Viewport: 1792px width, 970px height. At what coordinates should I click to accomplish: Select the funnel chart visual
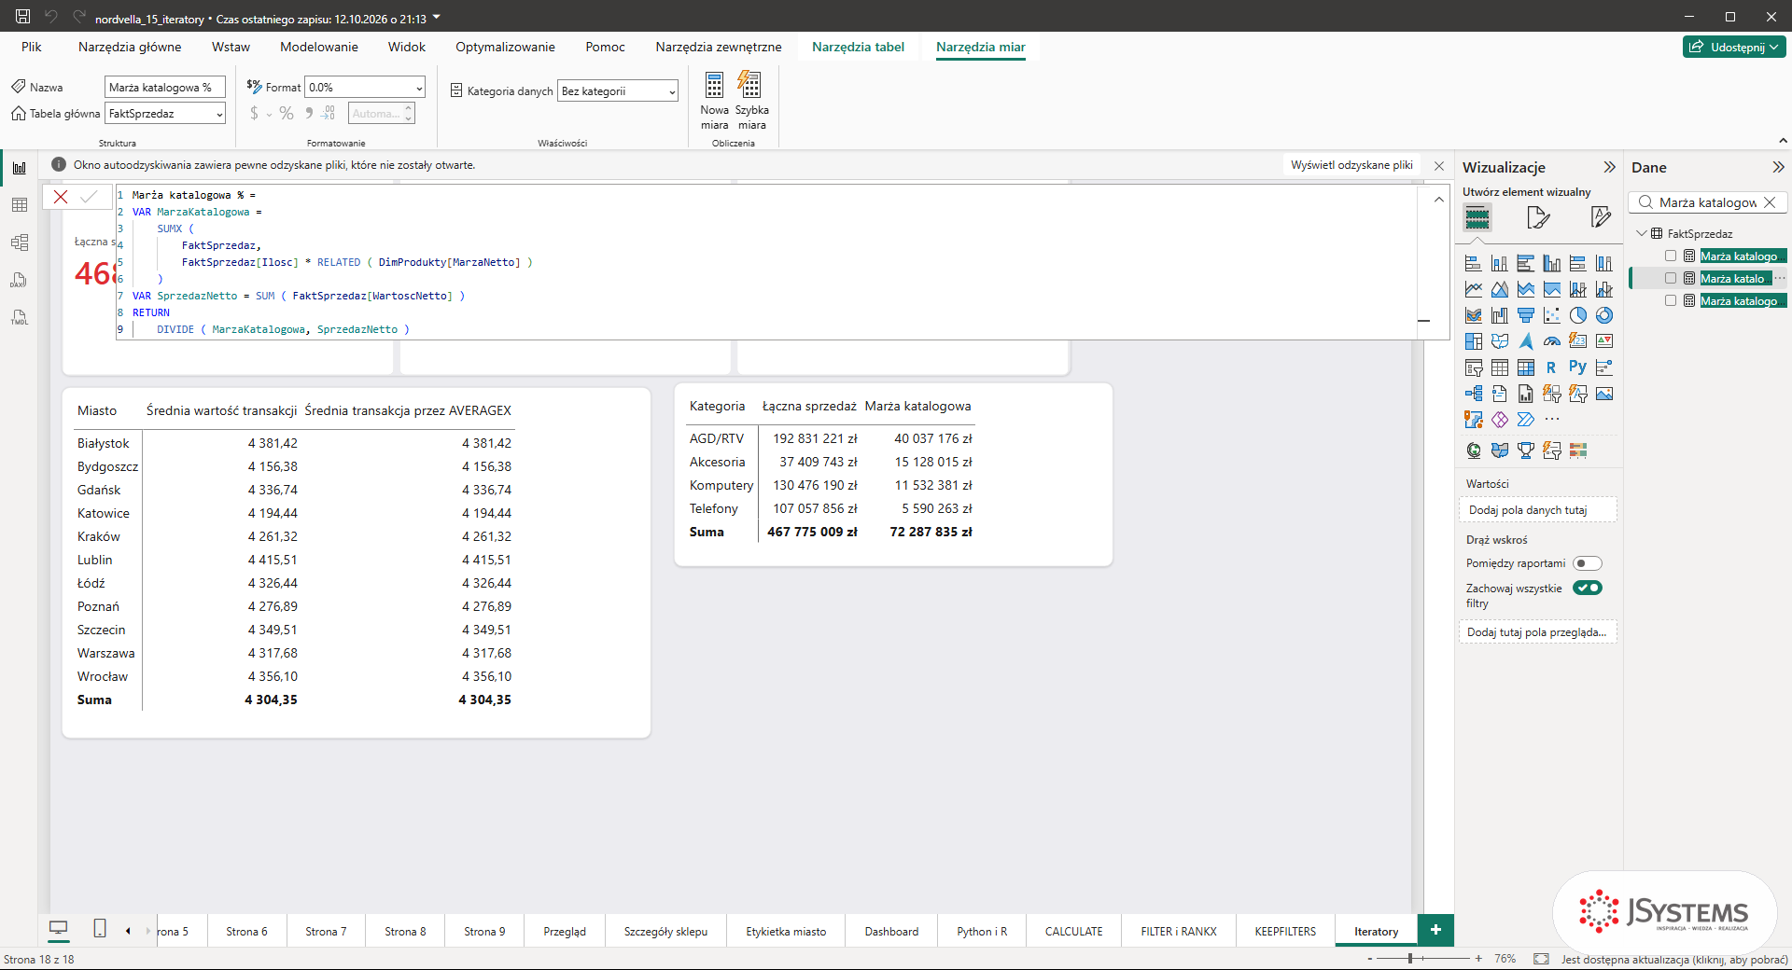coord(1526,315)
